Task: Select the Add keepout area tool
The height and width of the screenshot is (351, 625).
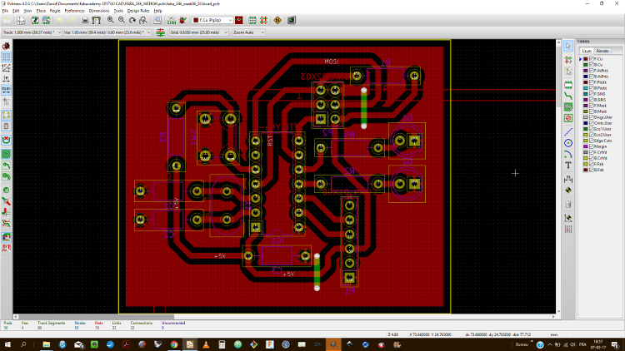Action: pos(568,118)
